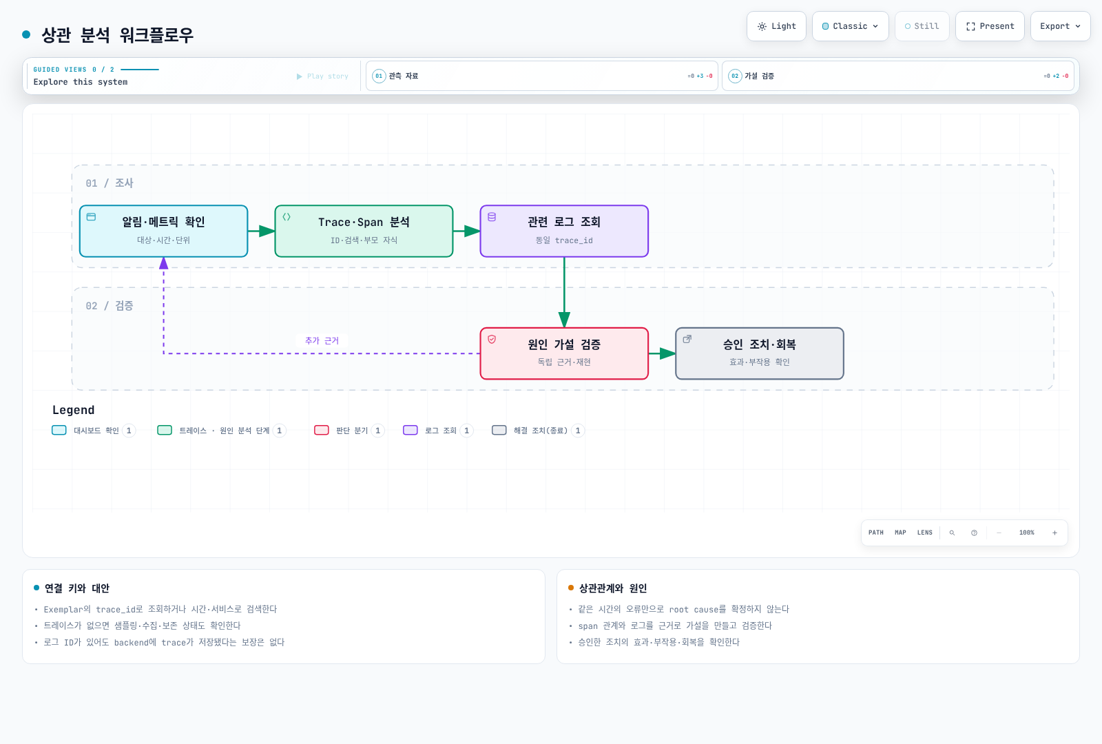
Task: Click shield icon on 원인 가설 검증 node
Action: point(492,339)
